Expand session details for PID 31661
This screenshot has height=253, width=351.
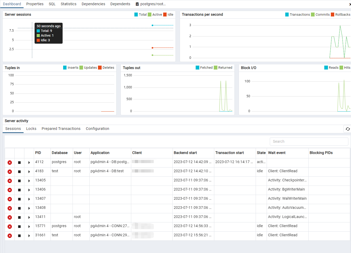coord(29,236)
